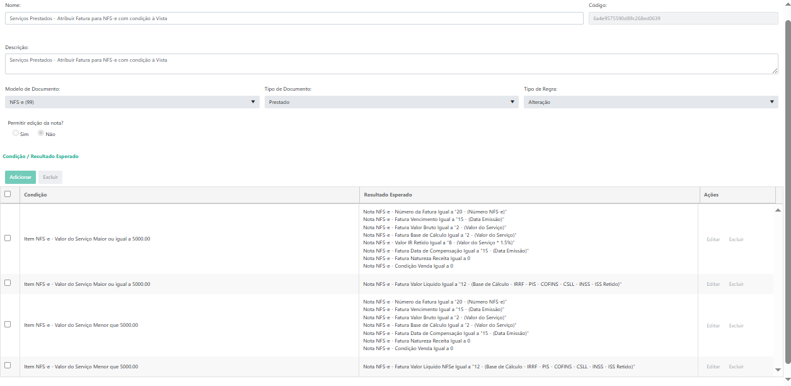Check the first row's Maior ou igual checkbox
Viewport: 791px width, 386px height.
coord(8,238)
